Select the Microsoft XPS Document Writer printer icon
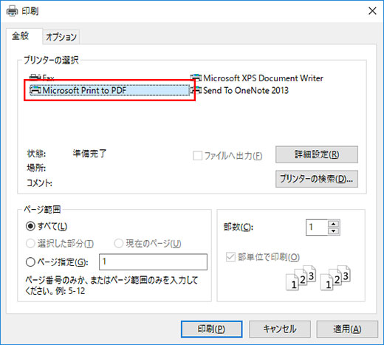 [x=196, y=78]
